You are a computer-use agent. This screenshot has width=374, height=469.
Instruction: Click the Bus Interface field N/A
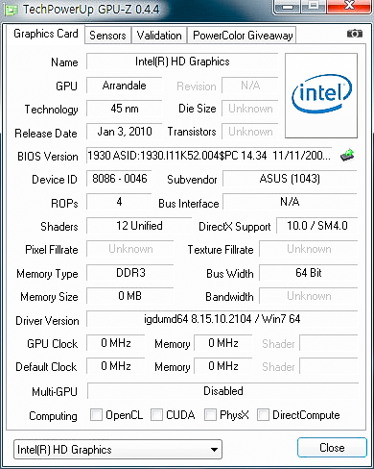point(290,202)
